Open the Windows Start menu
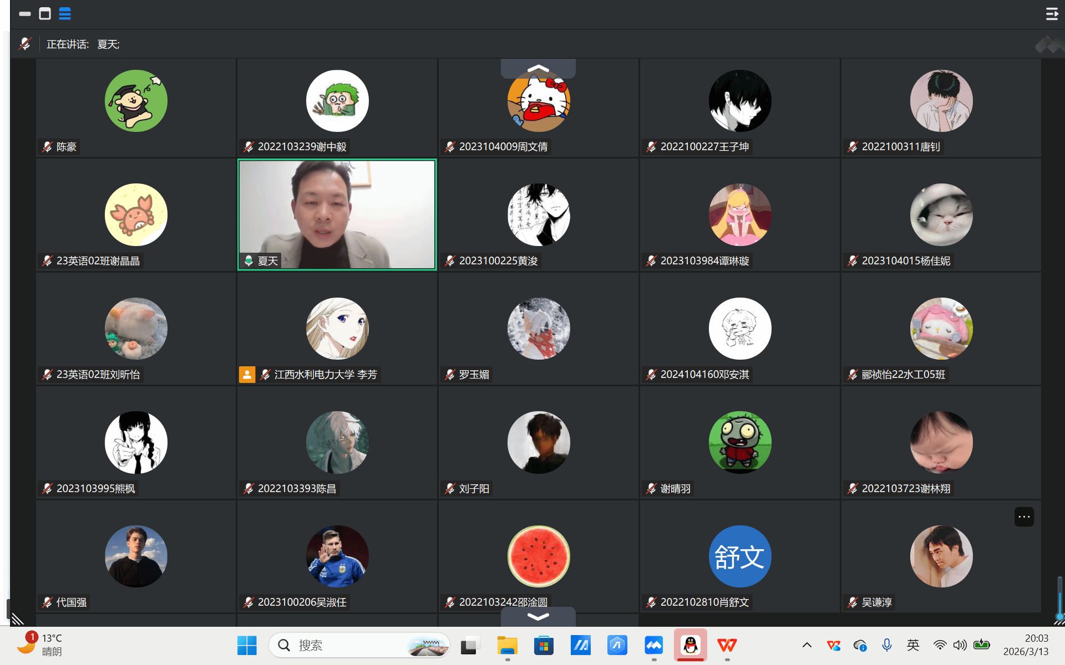The width and height of the screenshot is (1065, 665). pos(247,645)
